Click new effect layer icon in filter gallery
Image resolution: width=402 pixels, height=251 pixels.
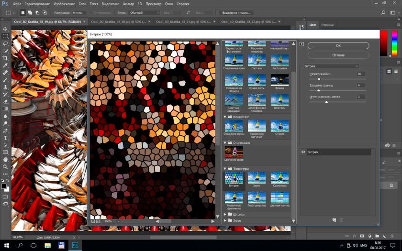[x=334, y=220]
